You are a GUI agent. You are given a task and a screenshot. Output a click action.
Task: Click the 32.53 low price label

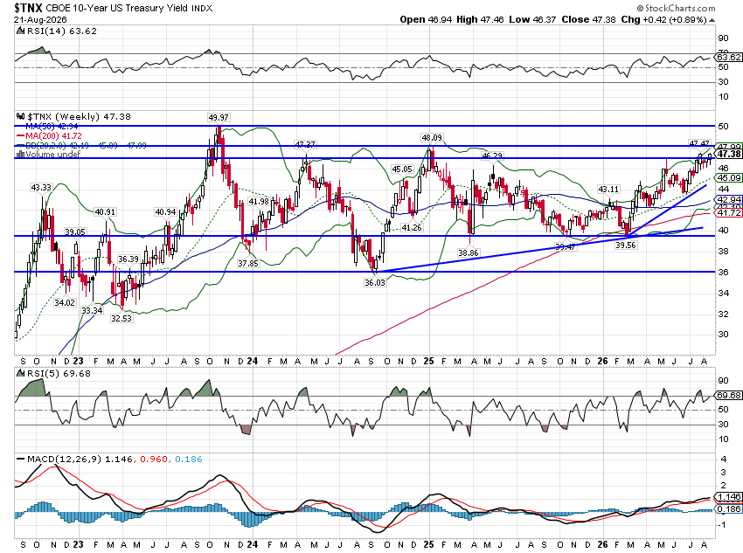(x=122, y=319)
